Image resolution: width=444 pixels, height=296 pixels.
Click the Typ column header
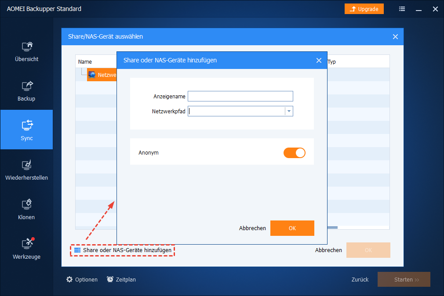(331, 61)
